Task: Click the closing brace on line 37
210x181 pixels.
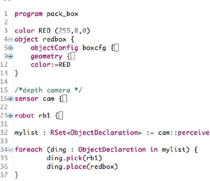Action: point(17,175)
